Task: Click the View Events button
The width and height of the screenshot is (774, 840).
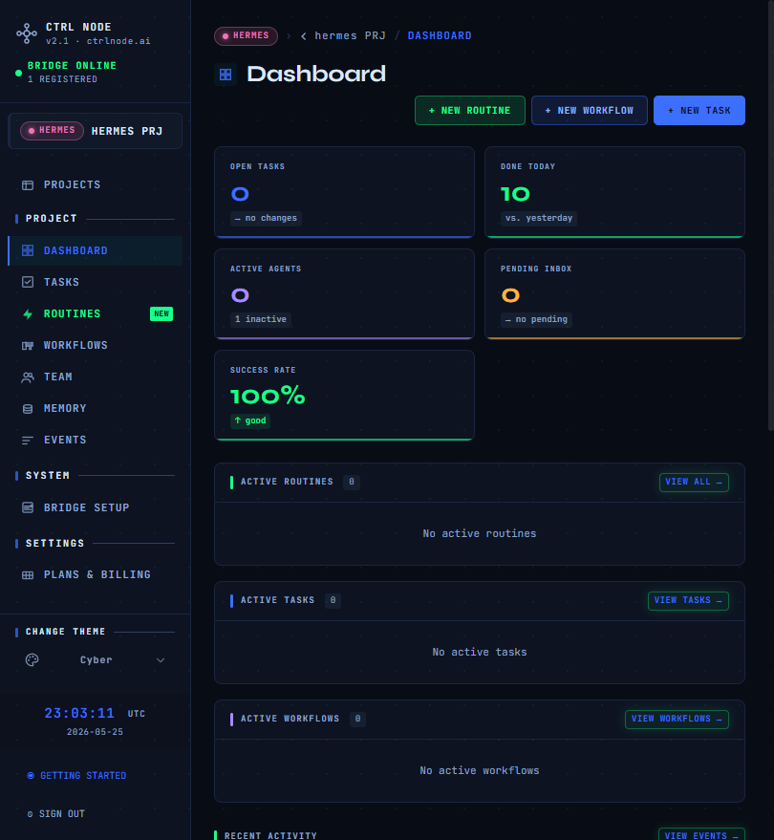Action: pyautogui.click(x=701, y=835)
